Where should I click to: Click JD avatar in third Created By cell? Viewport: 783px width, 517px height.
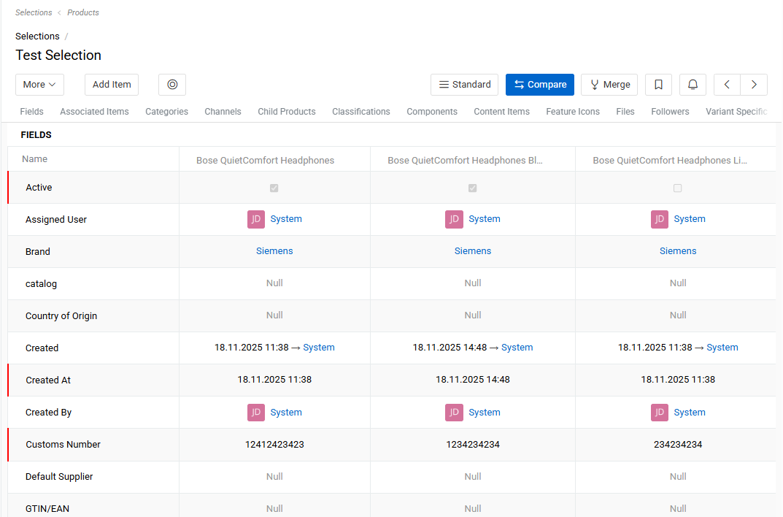(x=660, y=413)
